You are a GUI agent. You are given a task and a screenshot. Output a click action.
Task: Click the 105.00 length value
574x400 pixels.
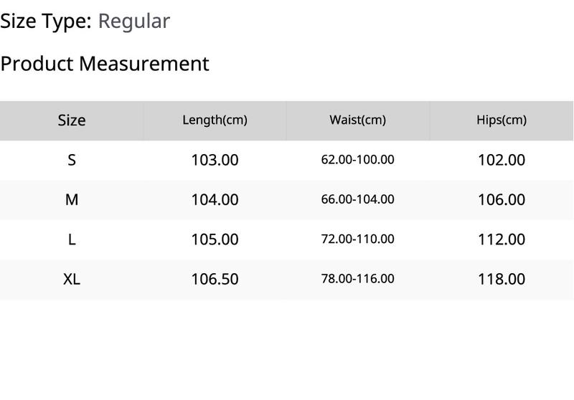215,239
